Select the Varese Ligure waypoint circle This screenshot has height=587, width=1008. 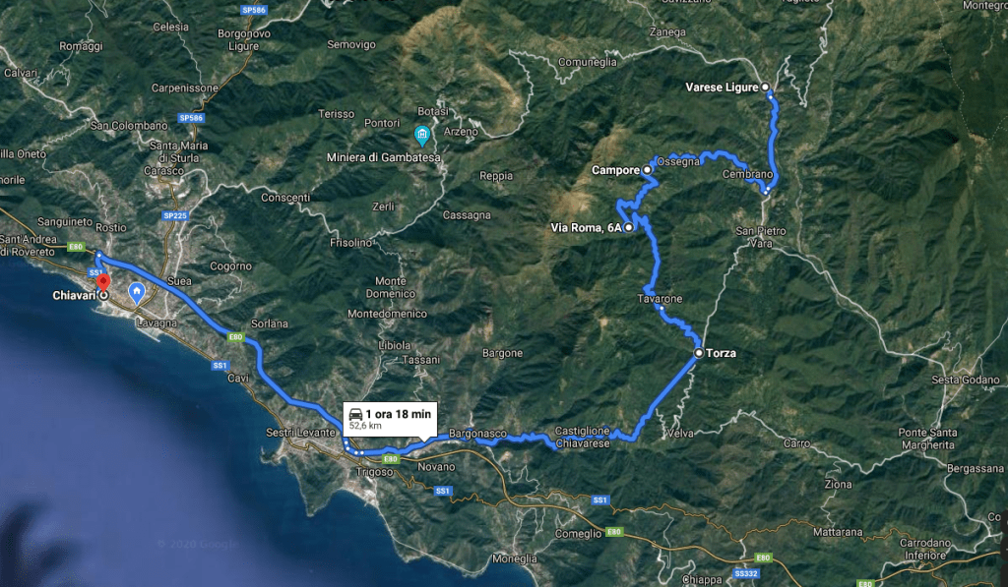765,87
